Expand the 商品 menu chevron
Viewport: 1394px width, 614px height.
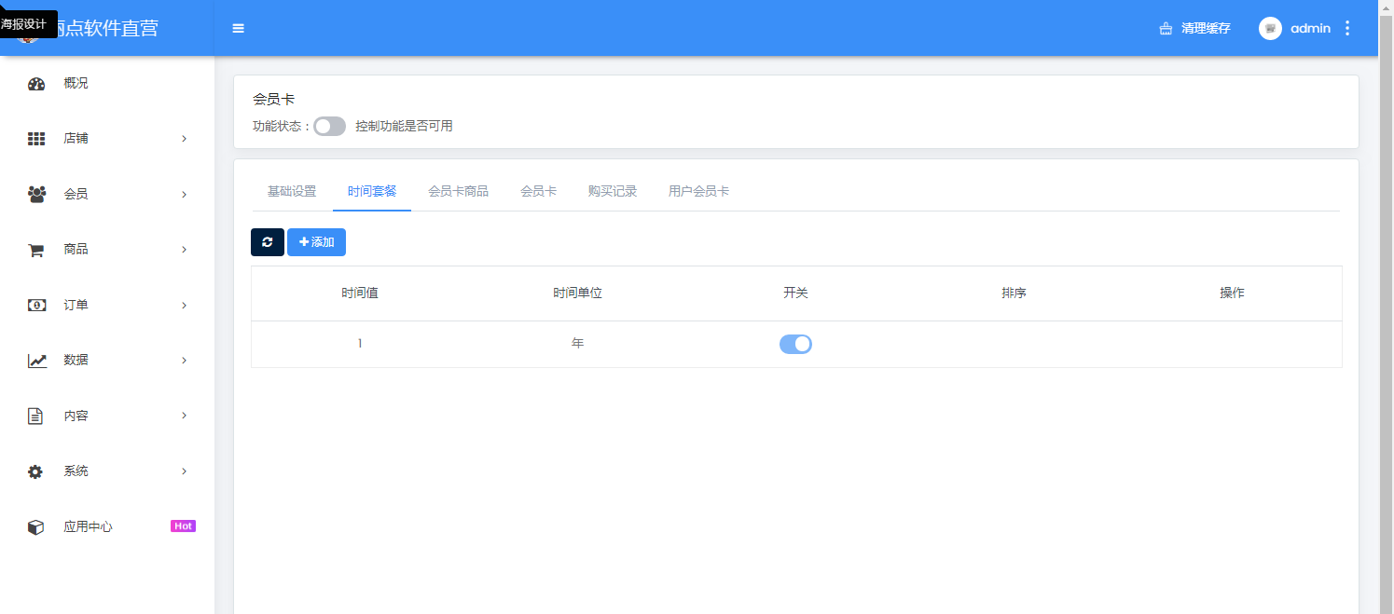tap(184, 250)
